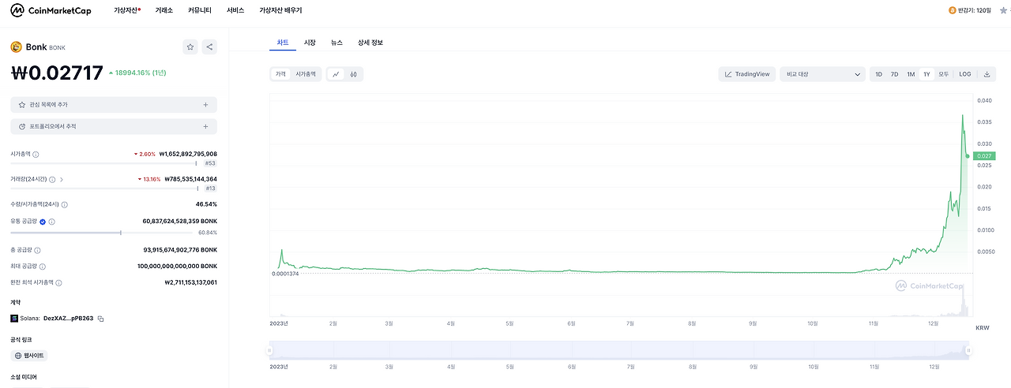This screenshot has height=388, width=1011.
Task: Copy the Solana contract address
Action: click(x=100, y=319)
